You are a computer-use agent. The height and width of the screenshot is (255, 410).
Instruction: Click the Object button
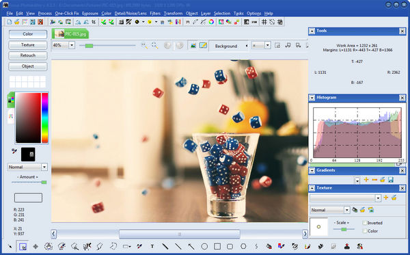point(28,66)
